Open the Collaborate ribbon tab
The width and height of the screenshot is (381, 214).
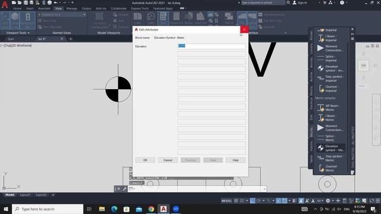point(118,8)
